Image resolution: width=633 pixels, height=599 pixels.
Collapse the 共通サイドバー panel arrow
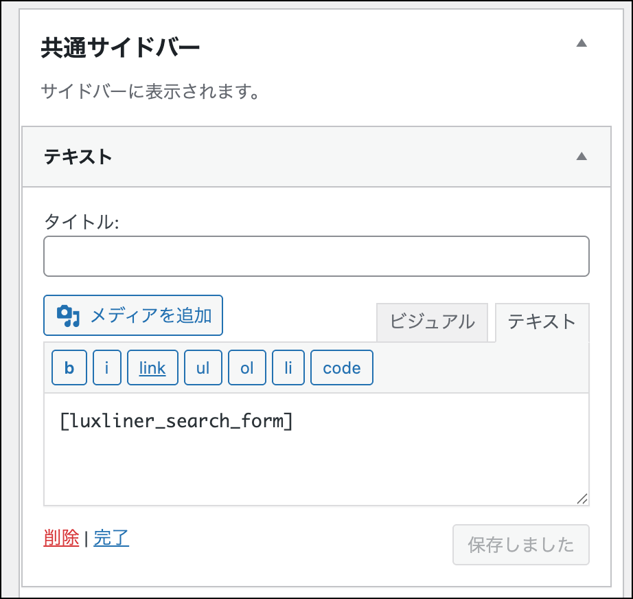coord(582,43)
